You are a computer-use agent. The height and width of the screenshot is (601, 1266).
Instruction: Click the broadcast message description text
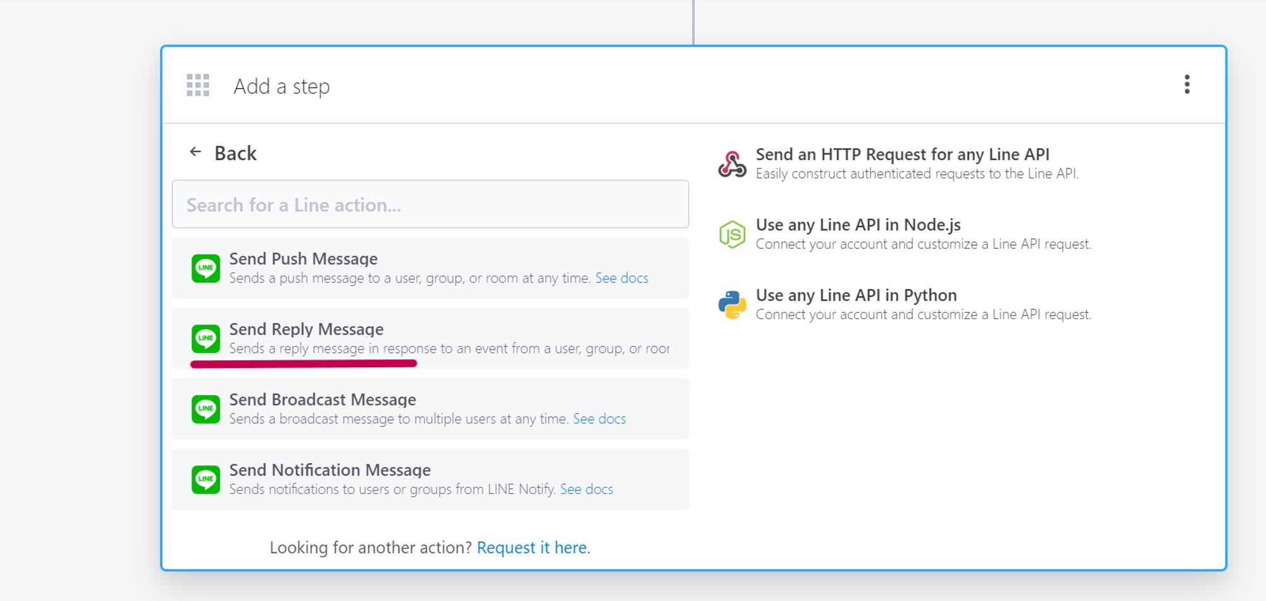pos(399,419)
